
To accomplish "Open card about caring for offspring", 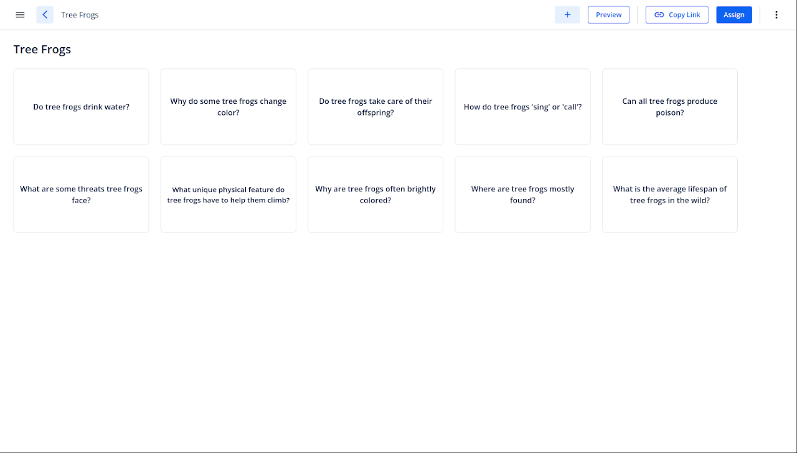I will 375,107.
